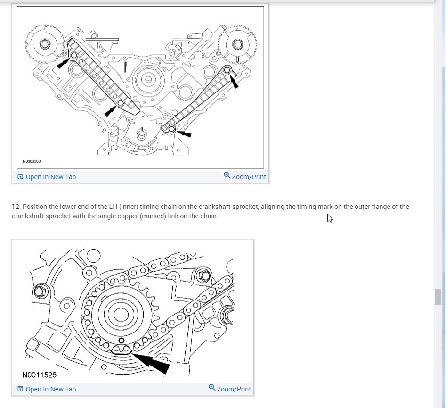Click the N0006303 label in first diagram
The height and width of the screenshot is (408, 446).
click(x=32, y=161)
